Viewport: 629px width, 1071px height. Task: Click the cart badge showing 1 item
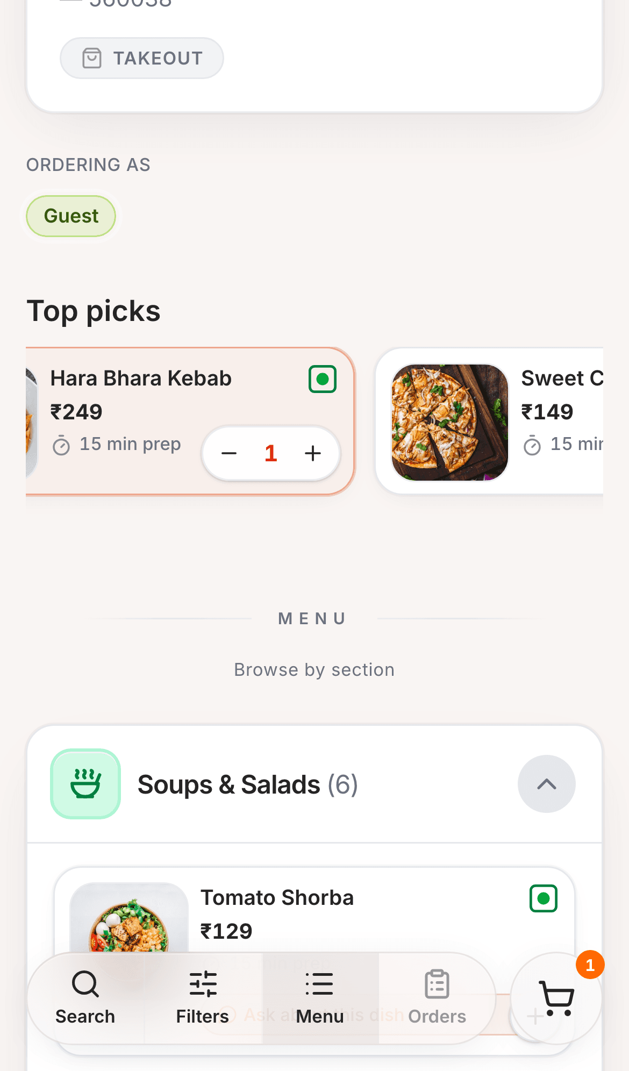(590, 965)
